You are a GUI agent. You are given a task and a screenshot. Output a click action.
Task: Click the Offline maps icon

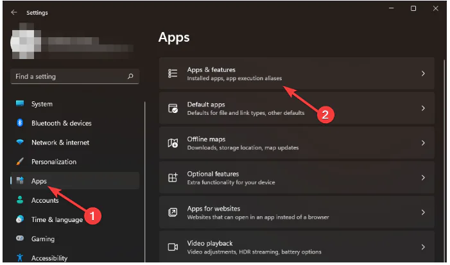(173, 143)
